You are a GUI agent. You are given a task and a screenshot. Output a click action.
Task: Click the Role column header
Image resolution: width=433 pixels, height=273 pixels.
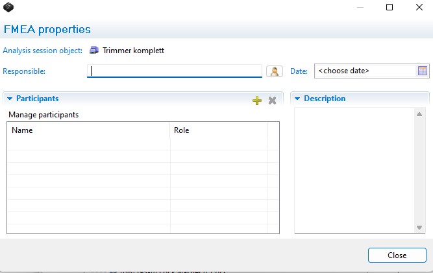(218, 130)
